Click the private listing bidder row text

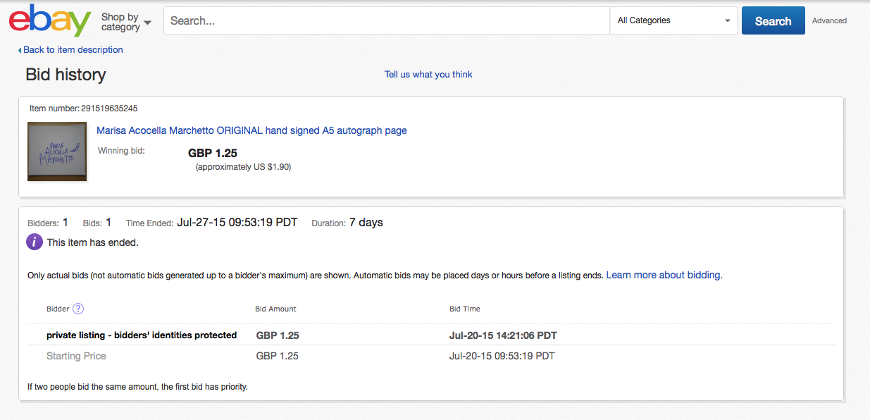click(x=142, y=335)
